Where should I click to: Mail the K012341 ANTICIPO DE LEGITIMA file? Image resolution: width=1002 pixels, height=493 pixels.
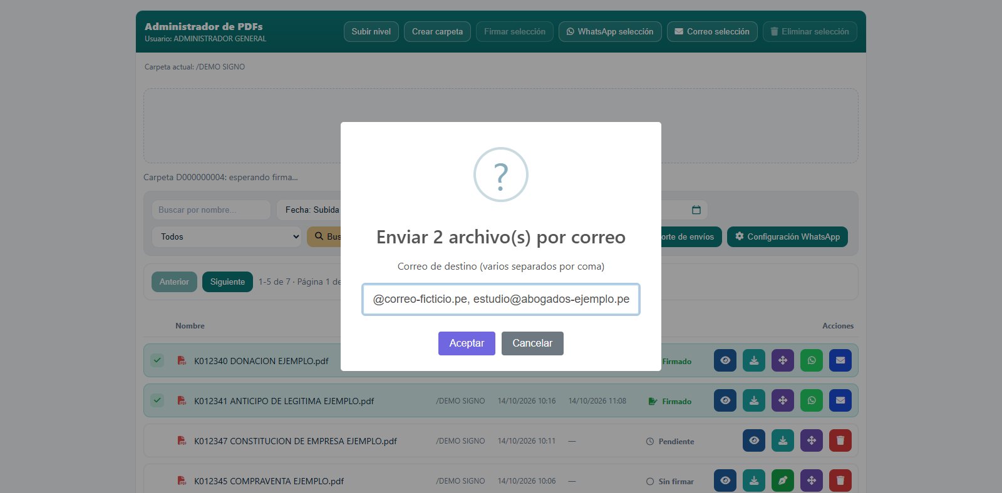[840, 400]
